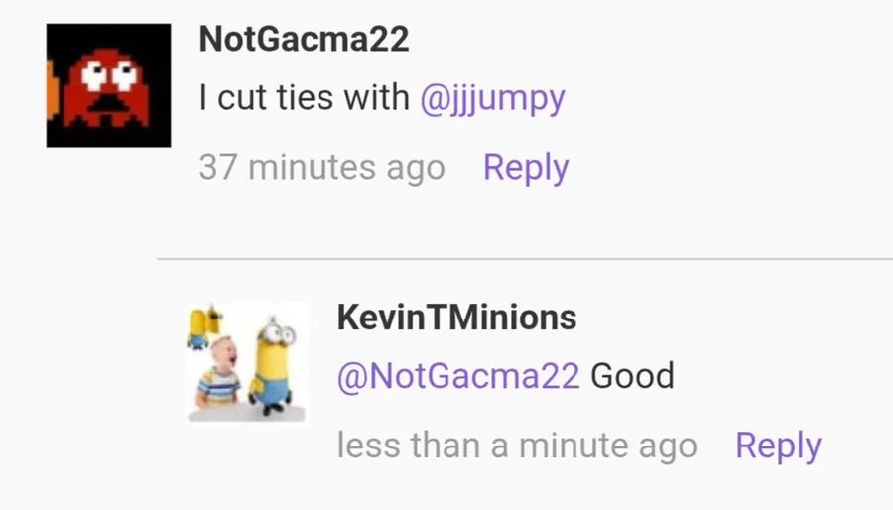Reply to NotGacma22's comment
Screen dimensions: 893x510
[526, 168]
